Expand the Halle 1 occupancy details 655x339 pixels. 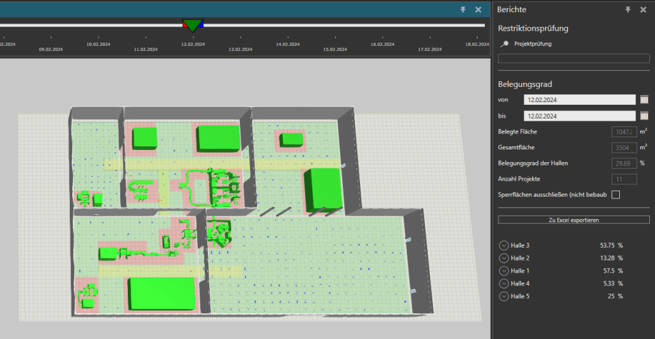503,271
